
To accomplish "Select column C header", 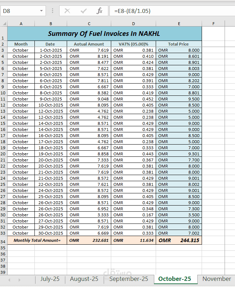I will click(x=89, y=24).
